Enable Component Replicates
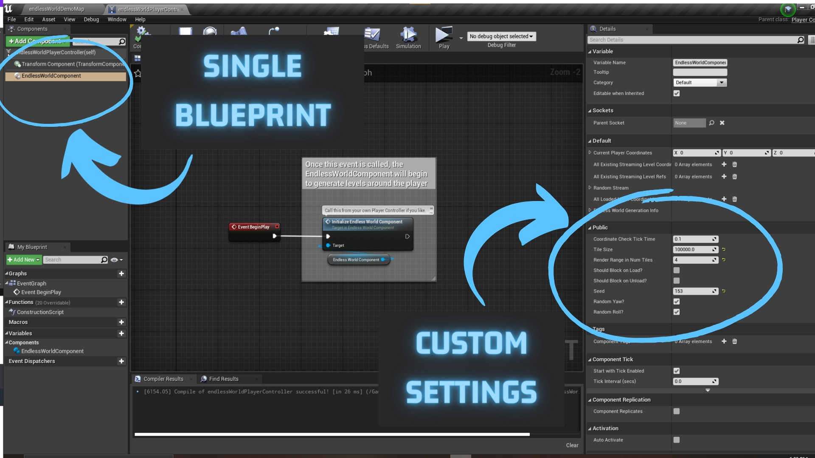 pyautogui.click(x=676, y=411)
